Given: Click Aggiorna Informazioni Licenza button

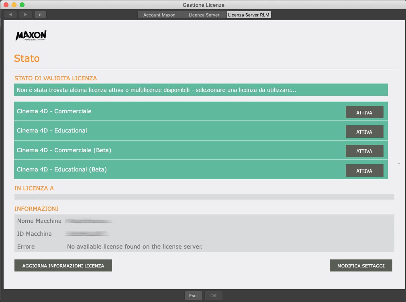Looking at the screenshot, I should coord(63,265).
